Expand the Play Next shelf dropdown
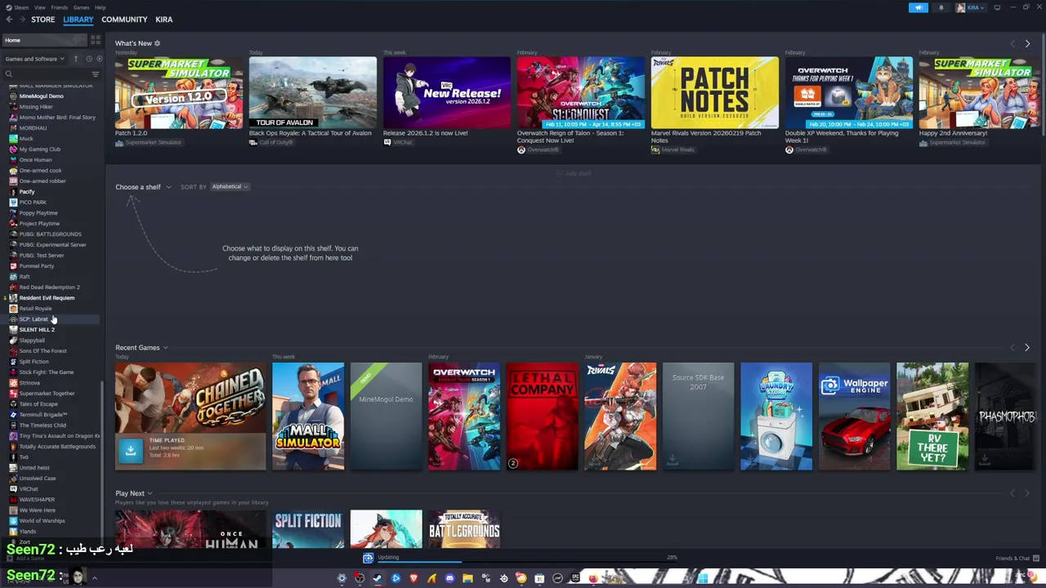 coord(134,493)
